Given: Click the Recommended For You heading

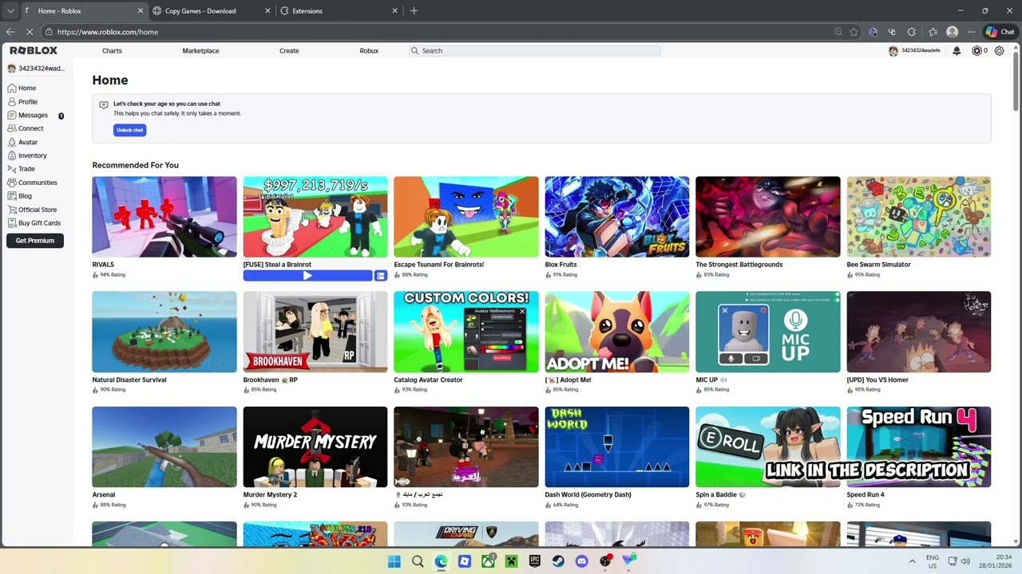Looking at the screenshot, I should 136,165.
